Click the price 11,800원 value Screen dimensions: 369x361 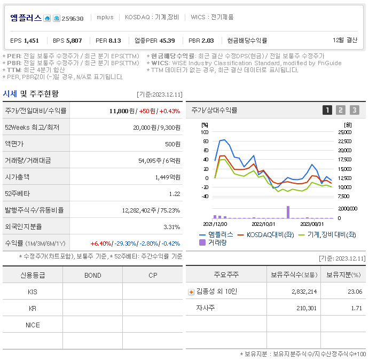[122, 111]
